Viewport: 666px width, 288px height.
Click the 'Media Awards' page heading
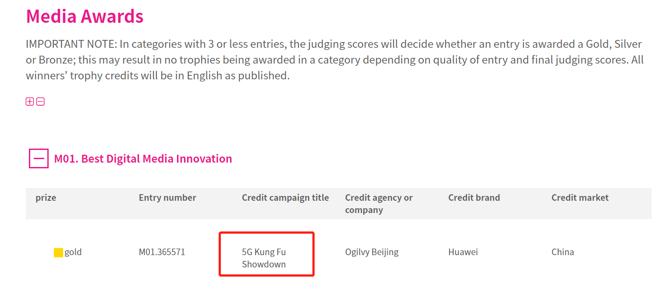tap(85, 16)
